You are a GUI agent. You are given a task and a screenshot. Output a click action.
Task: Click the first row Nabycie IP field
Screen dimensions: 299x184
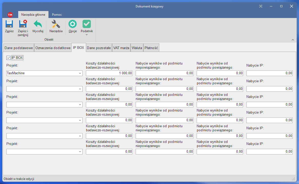coord(269,73)
